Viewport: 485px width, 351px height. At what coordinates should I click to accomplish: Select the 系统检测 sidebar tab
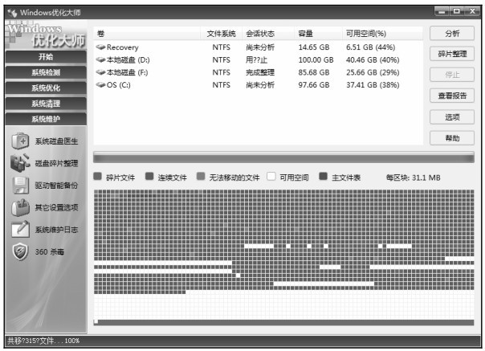tap(46, 72)
